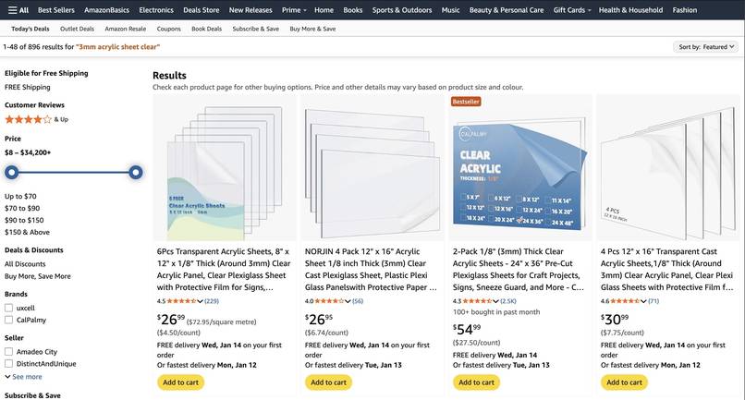Viewport: 745px width, 400px height.
Task: Open New Releases nav item
Action: (x=250, y=10)
